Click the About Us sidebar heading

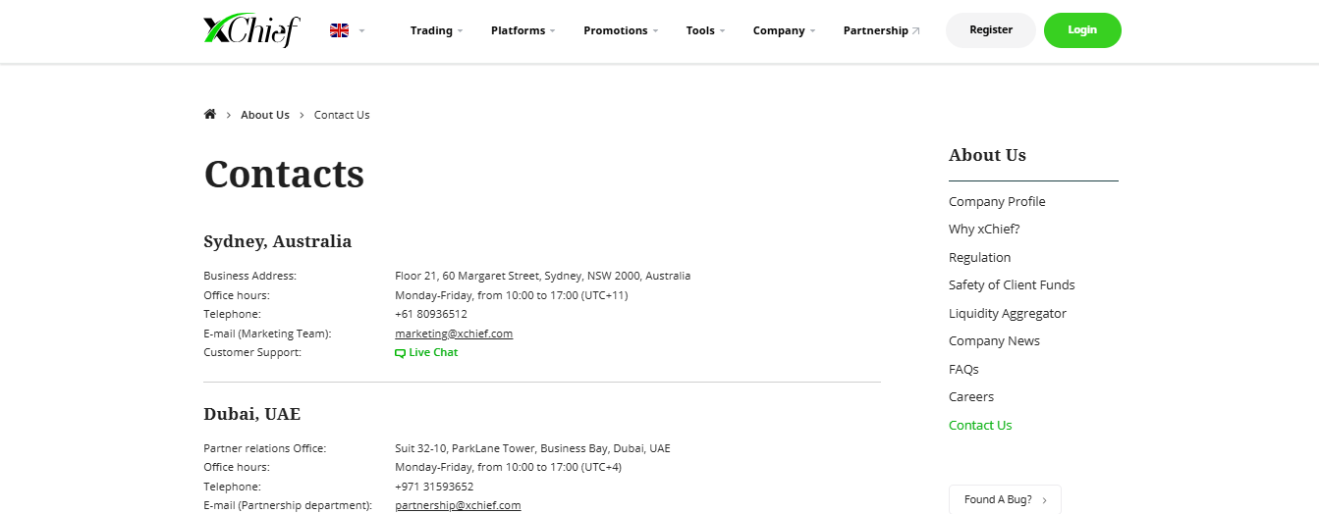[x=987, y=155]
